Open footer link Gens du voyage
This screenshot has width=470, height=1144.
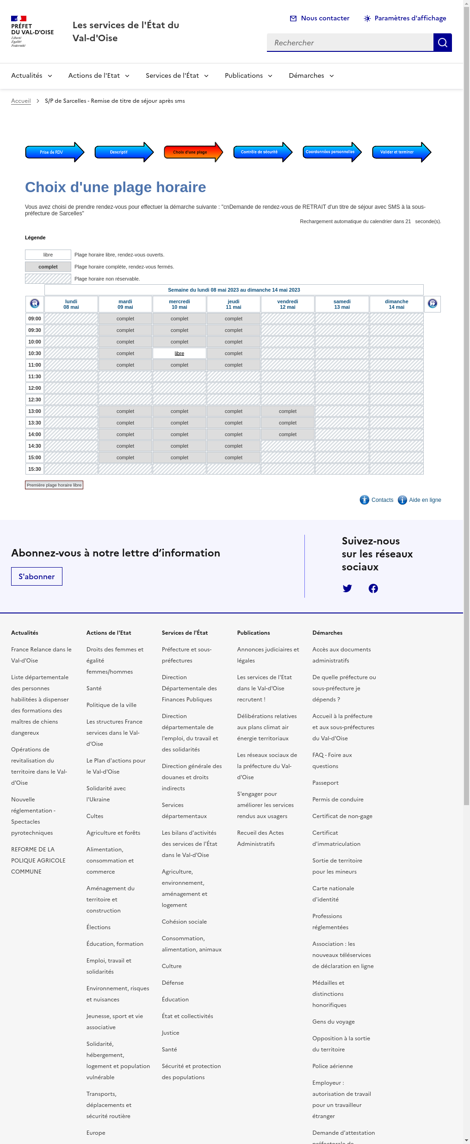[334, 1022]
